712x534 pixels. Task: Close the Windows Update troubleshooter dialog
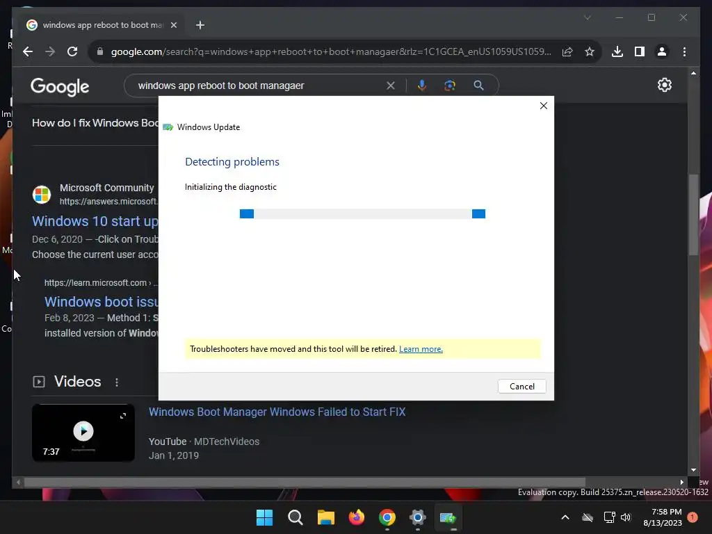(544, 106)
